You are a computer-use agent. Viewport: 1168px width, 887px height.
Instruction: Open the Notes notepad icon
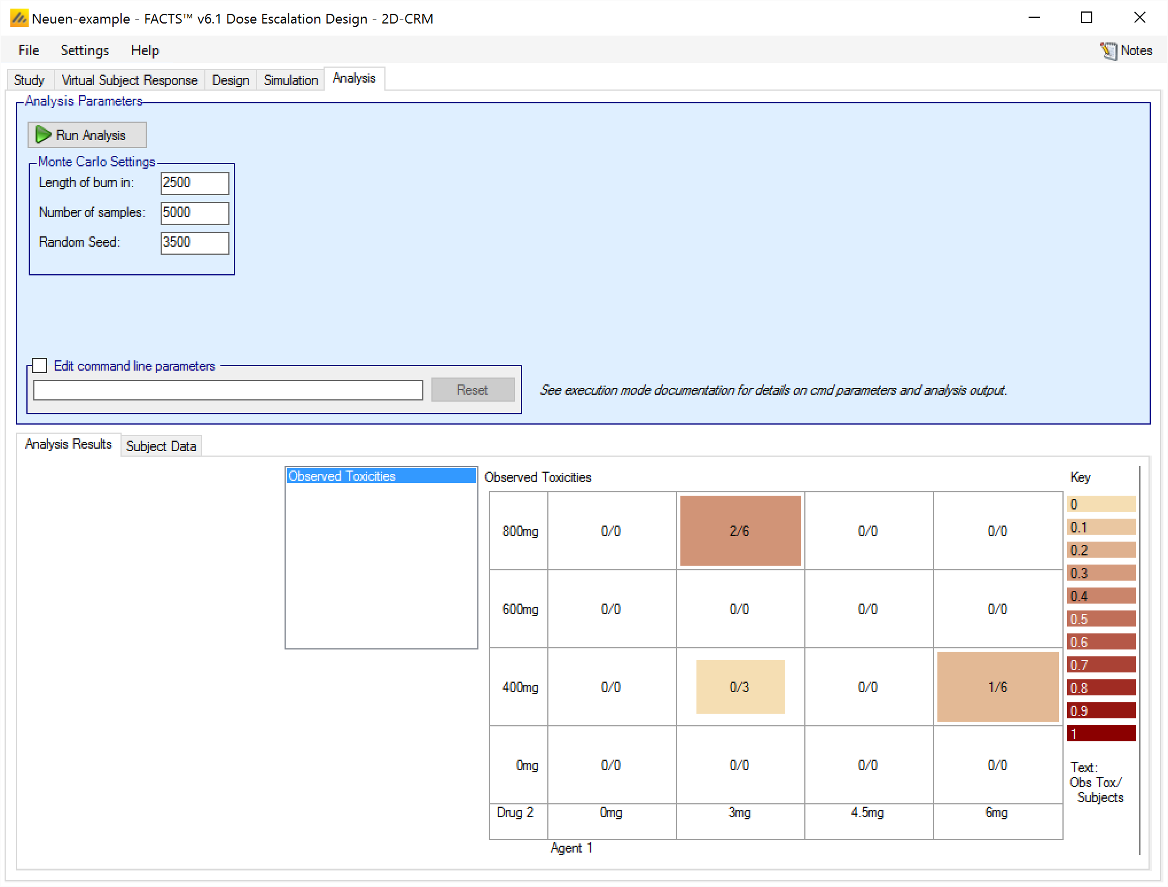pyautogui.click(x=1108, y=51)
